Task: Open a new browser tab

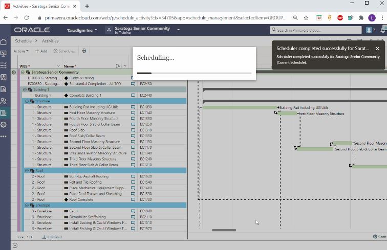Action: click(87, 6)
